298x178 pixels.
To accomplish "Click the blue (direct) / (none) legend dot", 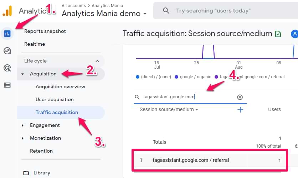I will click(x=138, y=77).
